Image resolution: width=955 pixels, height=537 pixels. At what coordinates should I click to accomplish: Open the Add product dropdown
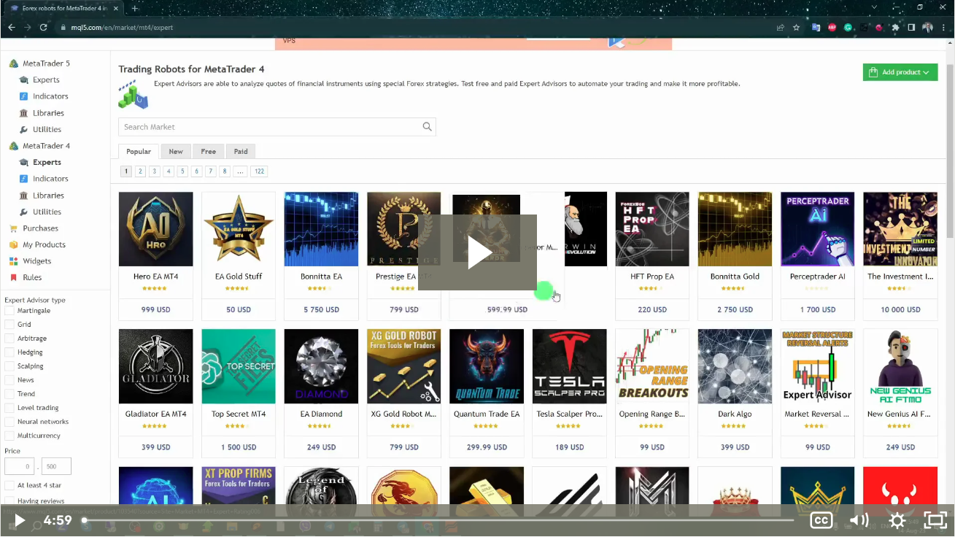click(x=900, y=72)
